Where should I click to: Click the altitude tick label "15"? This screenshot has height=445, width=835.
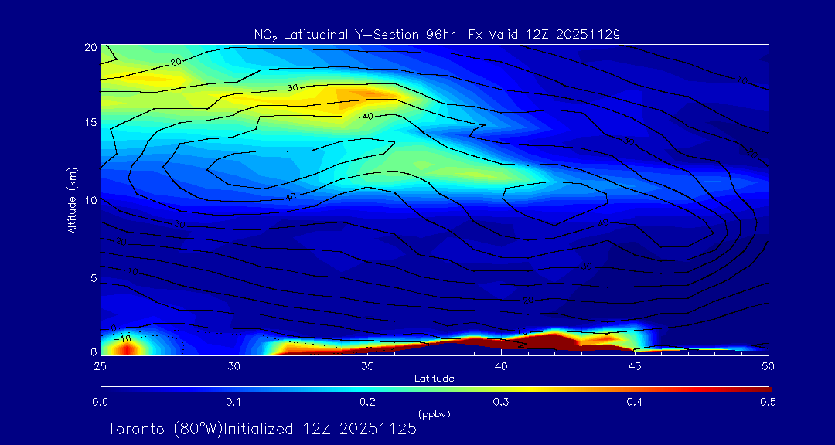(90, 122)
